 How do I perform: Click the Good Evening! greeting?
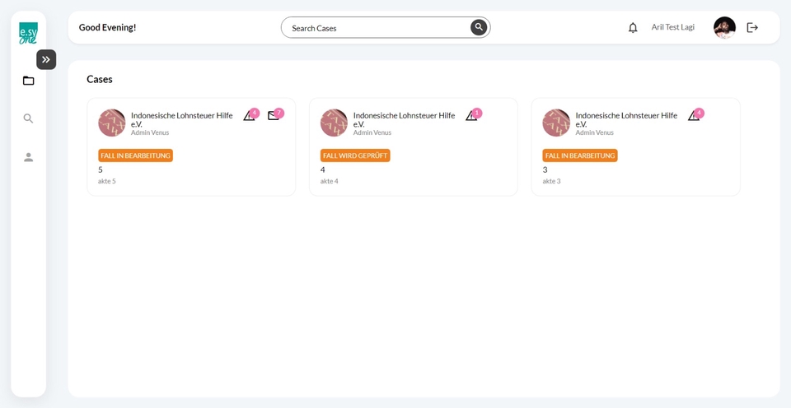click(x=107, y=27)
